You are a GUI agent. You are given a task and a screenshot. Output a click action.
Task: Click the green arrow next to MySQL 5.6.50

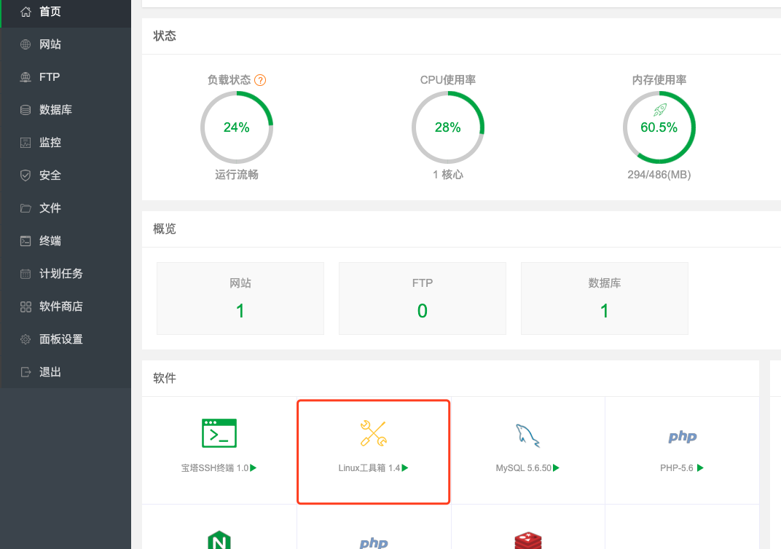coord(557,468)
